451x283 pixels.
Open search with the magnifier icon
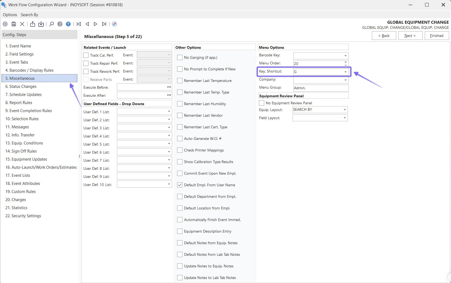(x=51, y=24)
